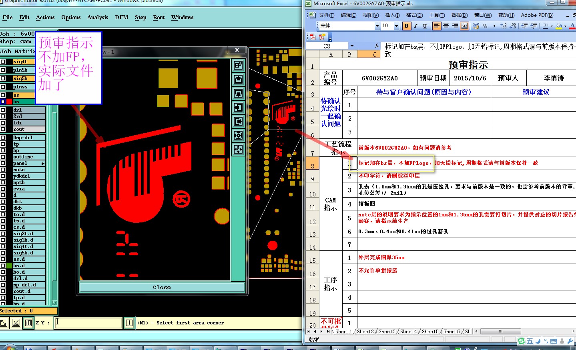Toggle checkbox for layer rout
576x350 pixels.
(x=3, y=129)
